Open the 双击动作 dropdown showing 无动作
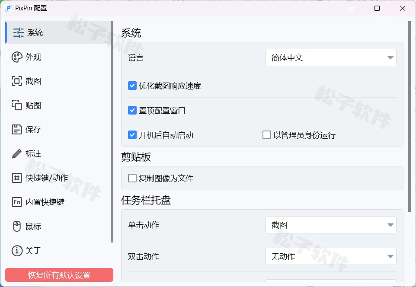416x287 pixels. (331, 256)
